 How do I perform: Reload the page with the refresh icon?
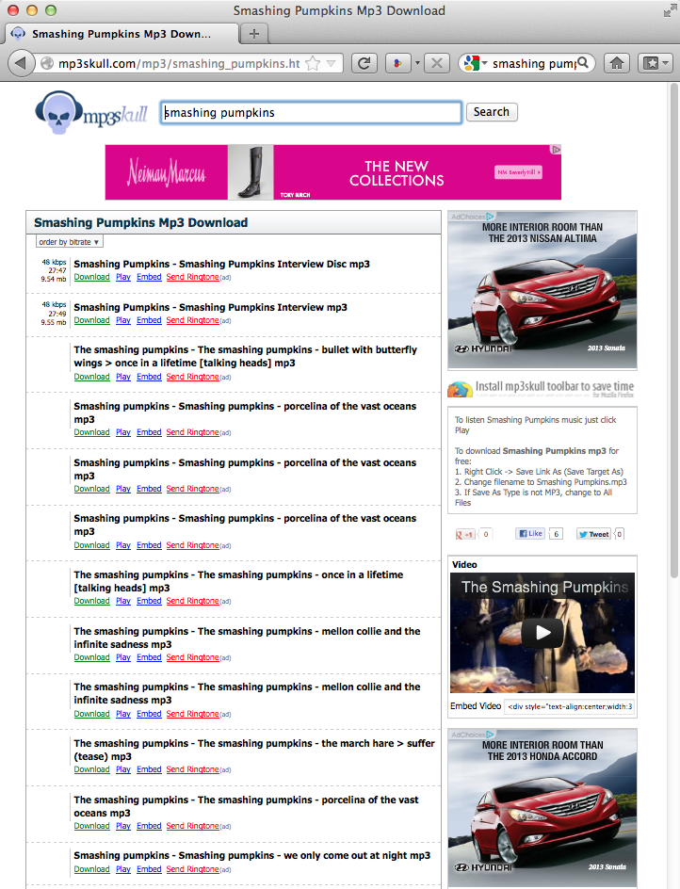tap(364, 63)
